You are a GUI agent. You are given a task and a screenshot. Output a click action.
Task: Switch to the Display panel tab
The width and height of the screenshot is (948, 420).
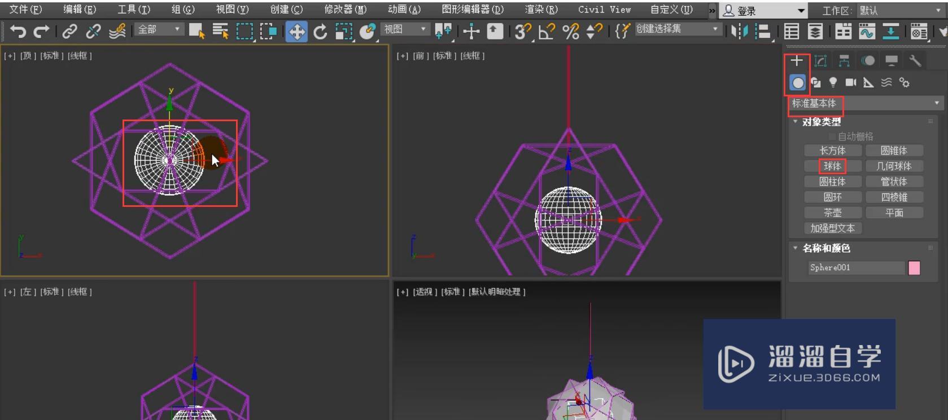pyautogui.click(x=892, y=60)
